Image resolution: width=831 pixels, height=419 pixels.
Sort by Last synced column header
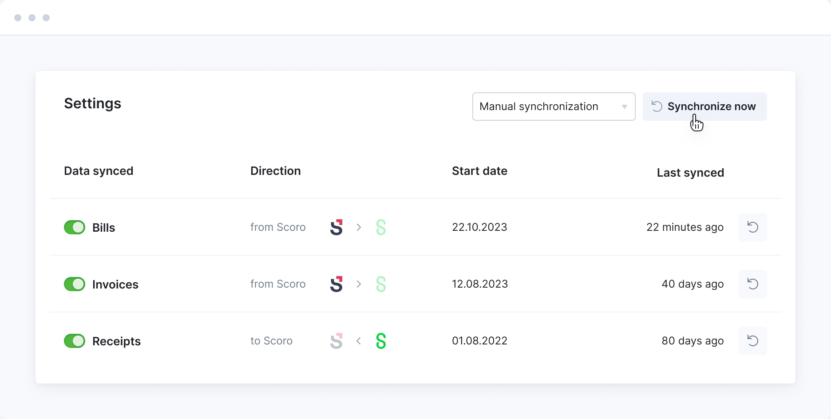tap(690, 173)
